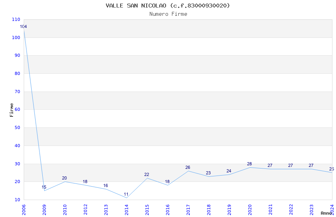This screenshot has height=217, width=336.
Task: Click the y-axis value 50
Action: click(x=17, y=127)
